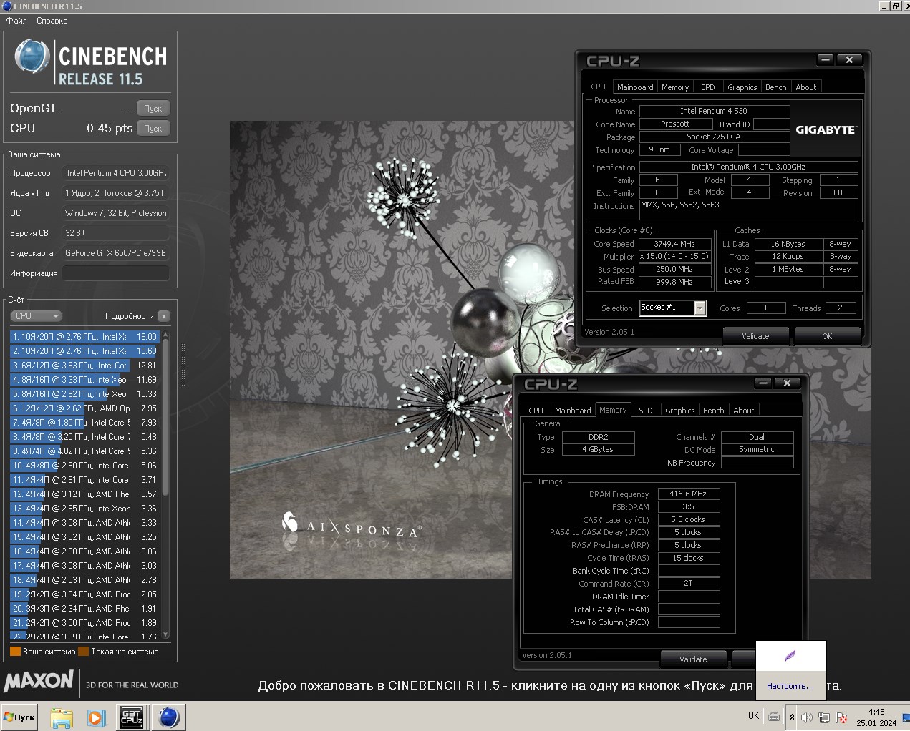
Task: Select ranking row 15 scoring 3.25
Action: pyautogui.click(x=84, y=537)
